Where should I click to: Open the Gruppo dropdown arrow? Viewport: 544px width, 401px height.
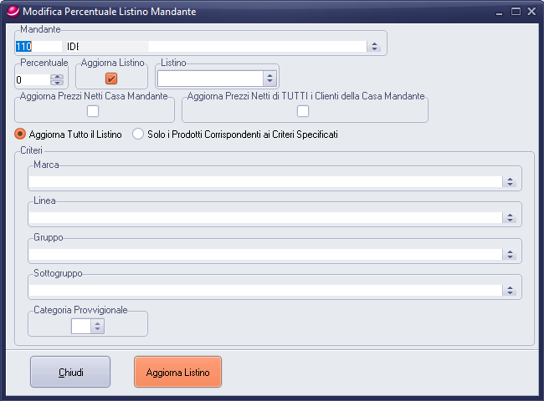coord(509,254)
